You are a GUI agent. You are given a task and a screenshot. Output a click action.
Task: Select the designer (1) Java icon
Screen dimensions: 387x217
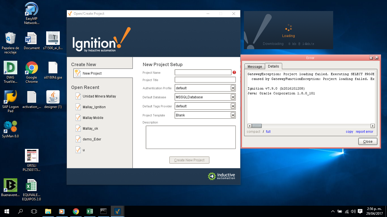click(x=53, y=99)
